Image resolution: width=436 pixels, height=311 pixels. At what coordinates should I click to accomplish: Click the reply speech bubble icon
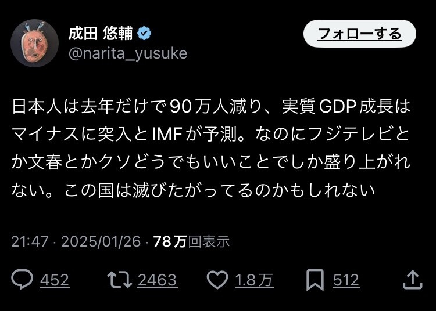pos(22,280)
